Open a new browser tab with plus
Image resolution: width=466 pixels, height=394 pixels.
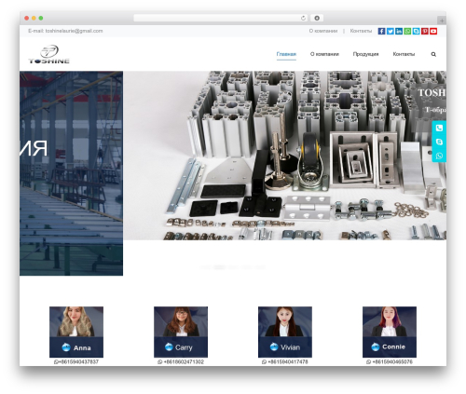pyautogui.click(x=442, y=20)
